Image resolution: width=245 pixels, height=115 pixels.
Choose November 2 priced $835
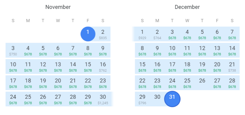coord(103,34)
